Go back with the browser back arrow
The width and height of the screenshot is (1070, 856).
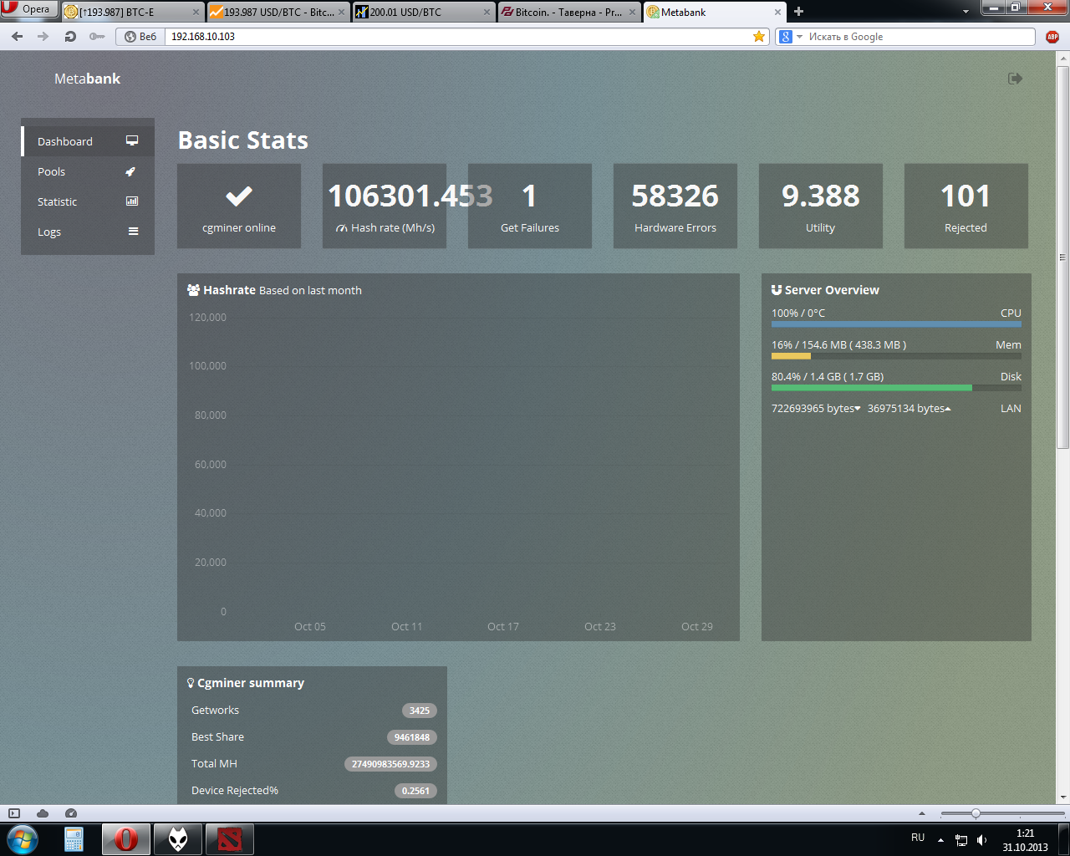pyautogui.click(x=18, y=37)
